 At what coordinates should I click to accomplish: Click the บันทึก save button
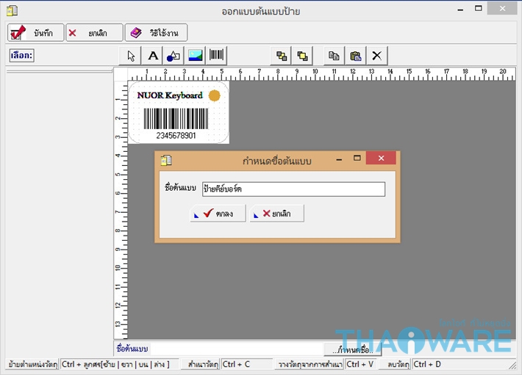coord(35,32)
